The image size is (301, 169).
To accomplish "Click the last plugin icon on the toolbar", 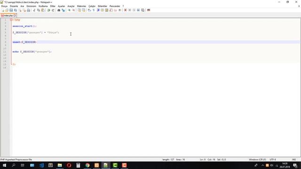I will tap(149, 10).
